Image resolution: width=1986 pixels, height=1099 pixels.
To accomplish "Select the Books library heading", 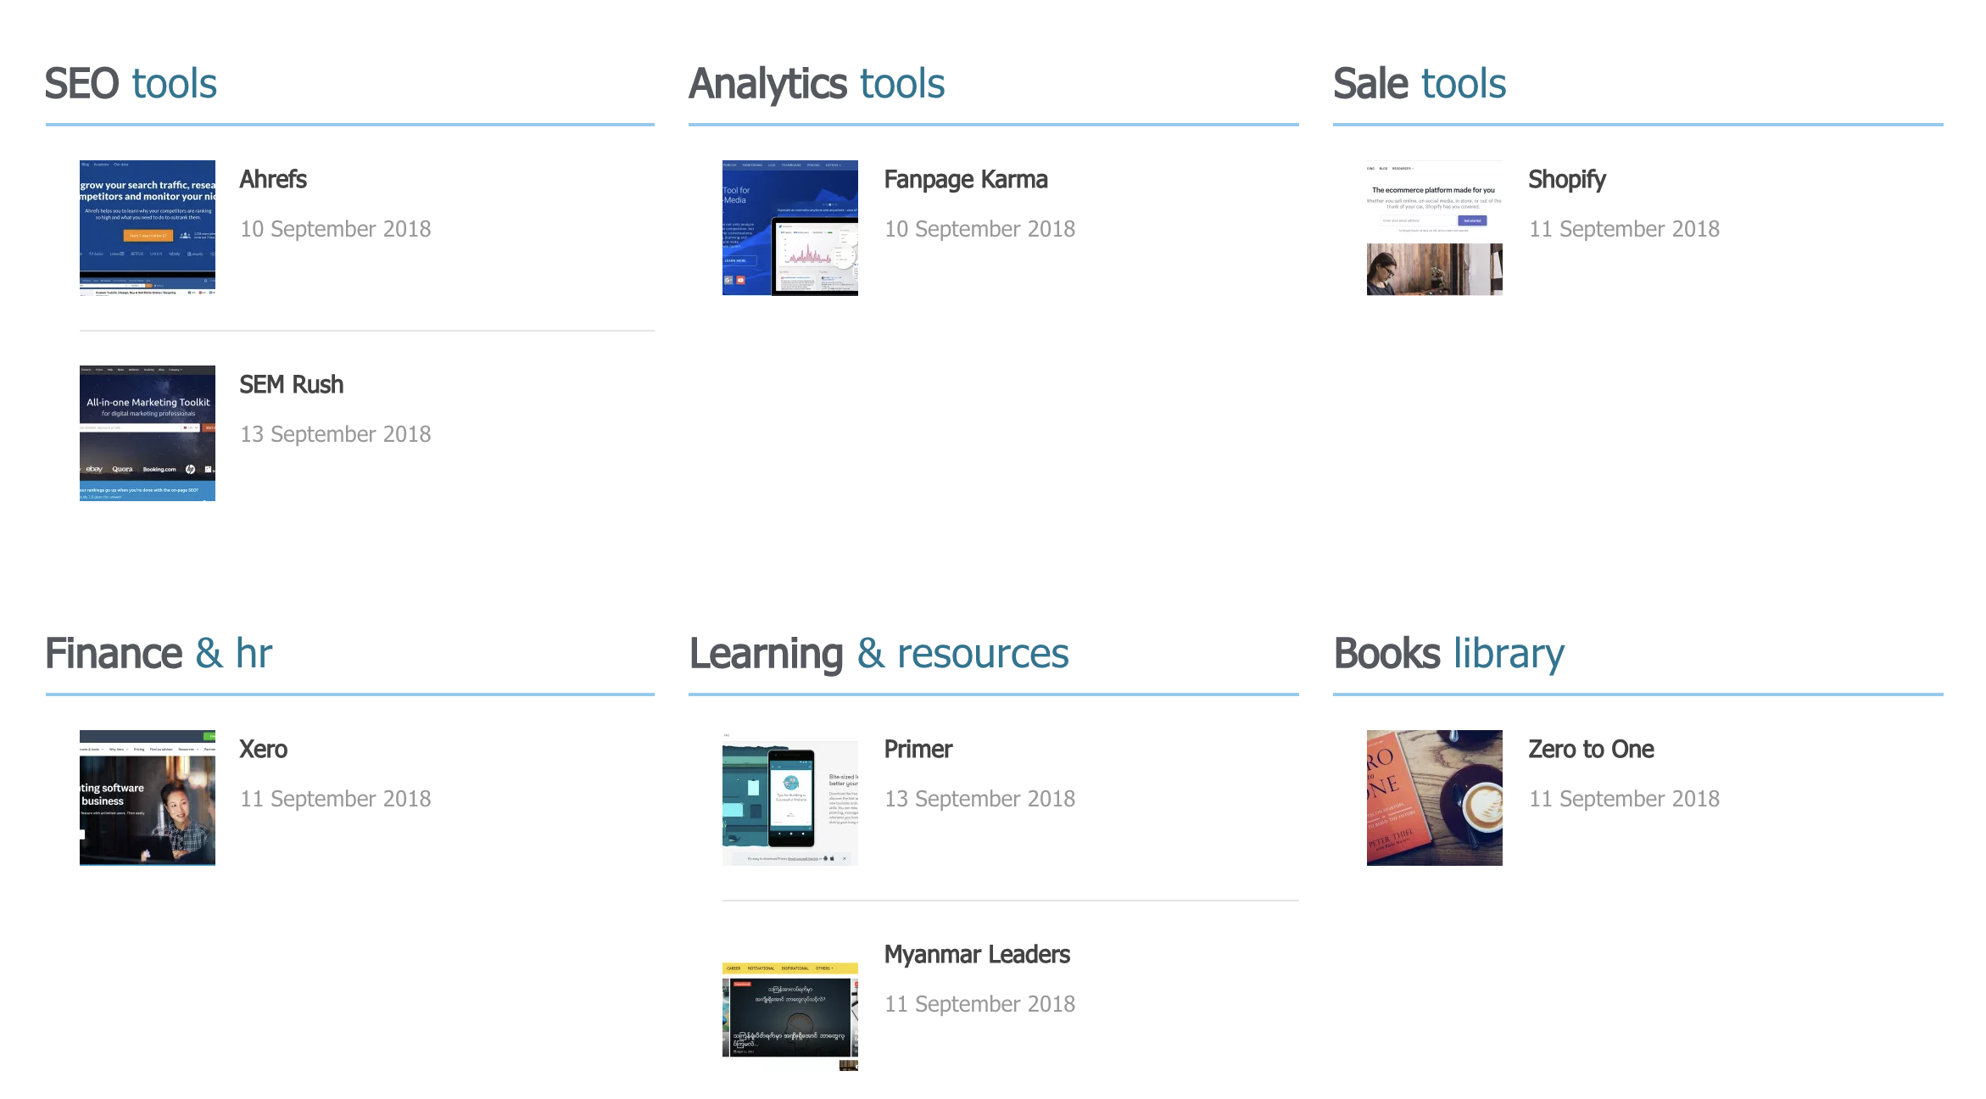I will coord(1448,654).
